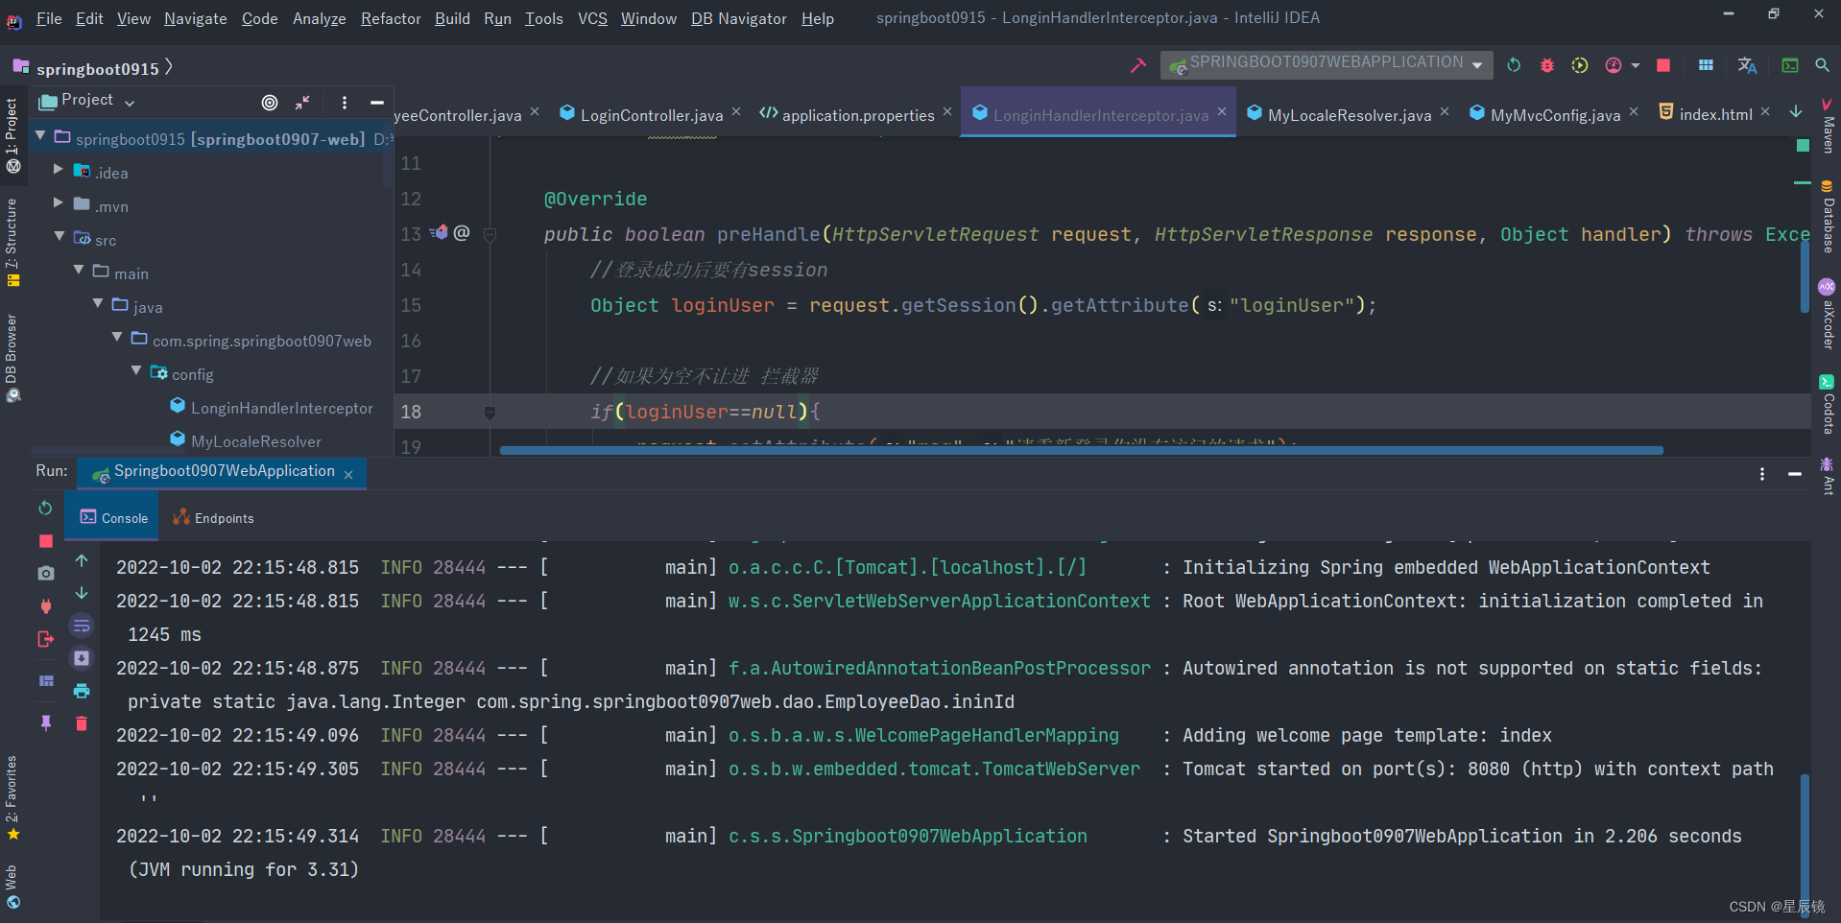Toggle the Codota tool window button
Image resolution: width=1841 pixels, height=923 pixels.
(x=1827, y=404)
